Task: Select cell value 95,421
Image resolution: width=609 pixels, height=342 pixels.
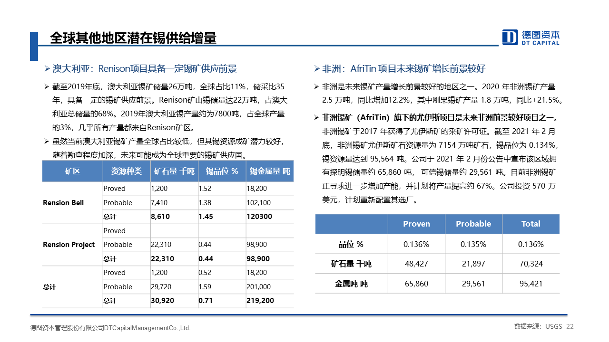Action: [x=531, y=284]
